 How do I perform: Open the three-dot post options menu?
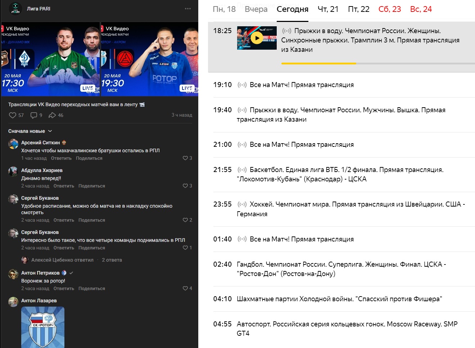tap(188, 9)
